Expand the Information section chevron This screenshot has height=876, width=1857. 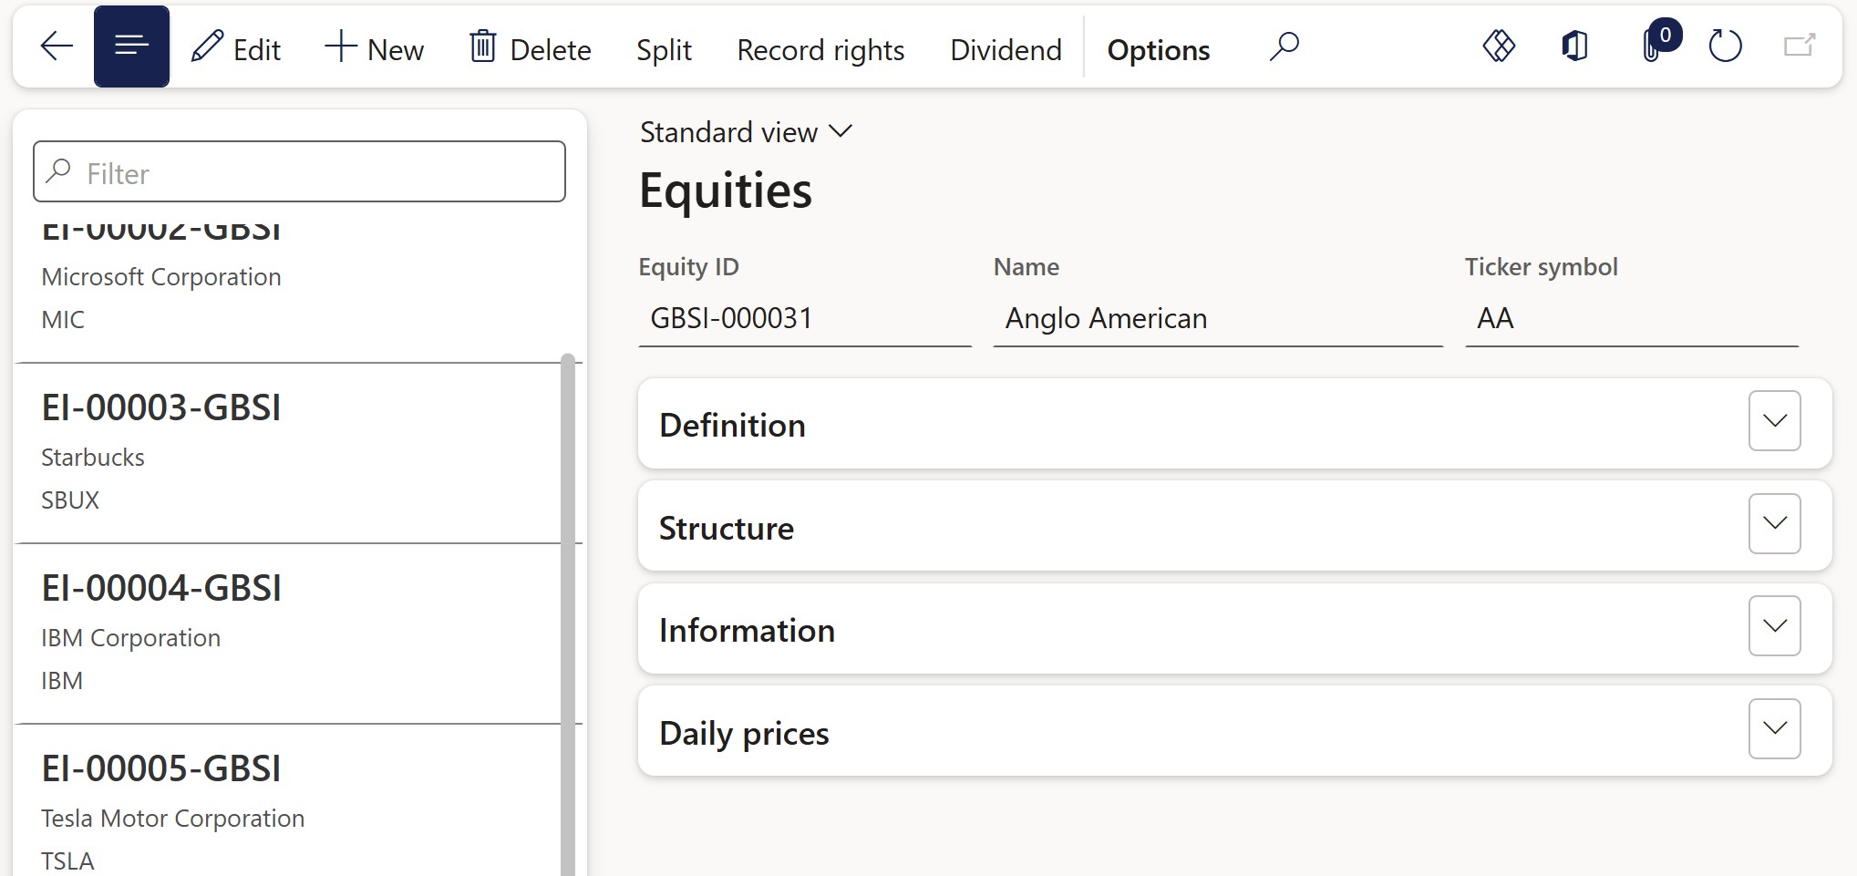[x=1774, y=626]
